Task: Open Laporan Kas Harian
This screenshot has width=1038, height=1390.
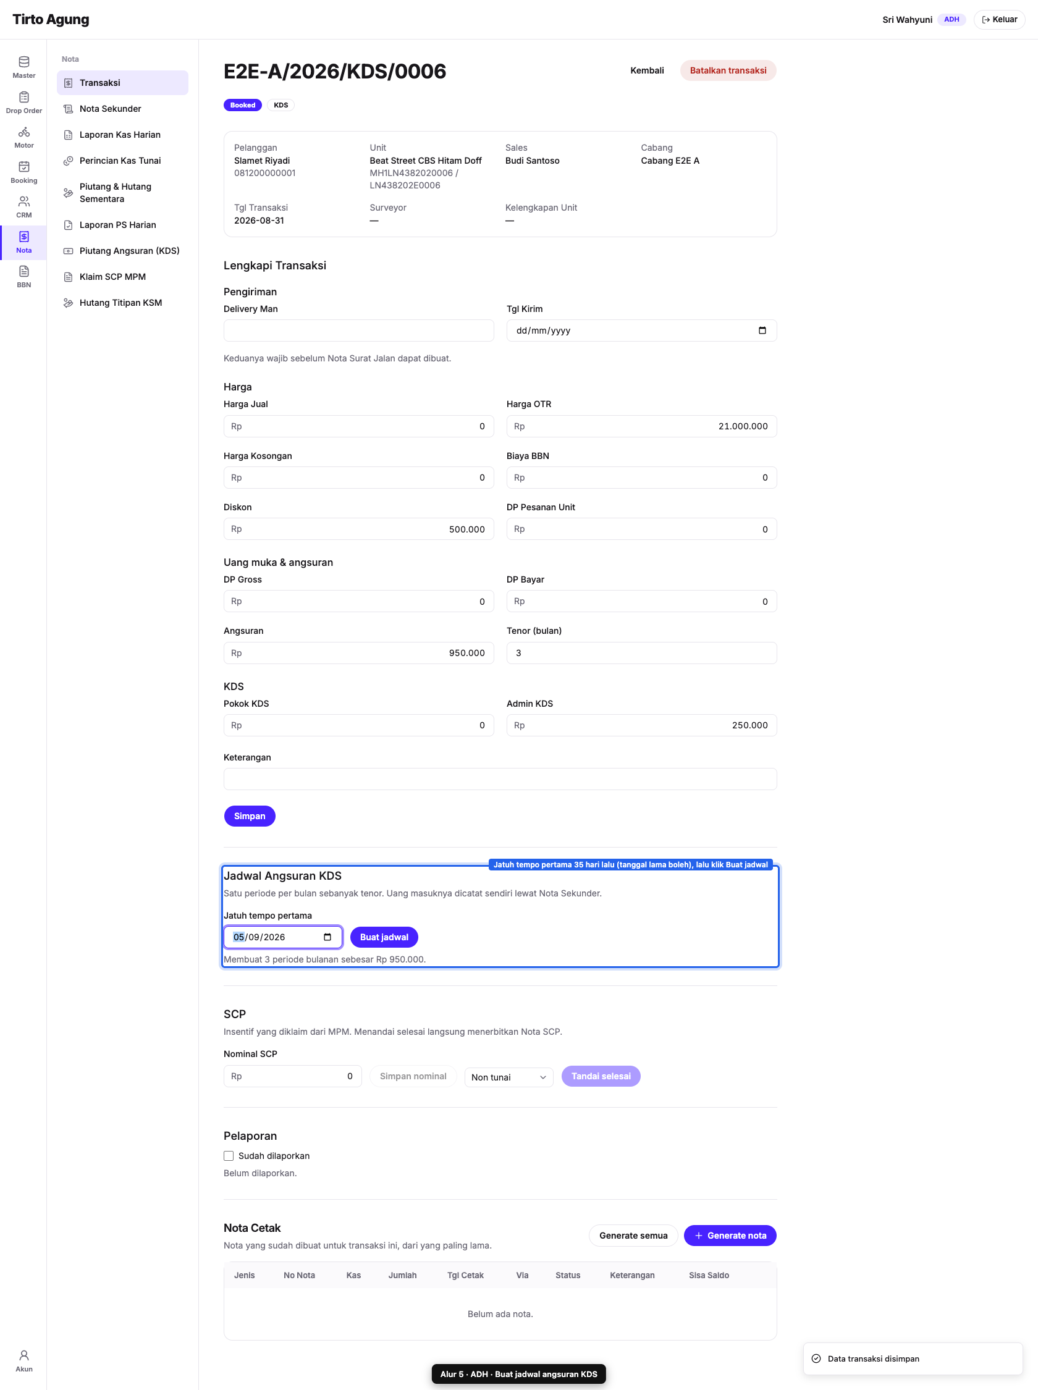Action: click(122, 135)
